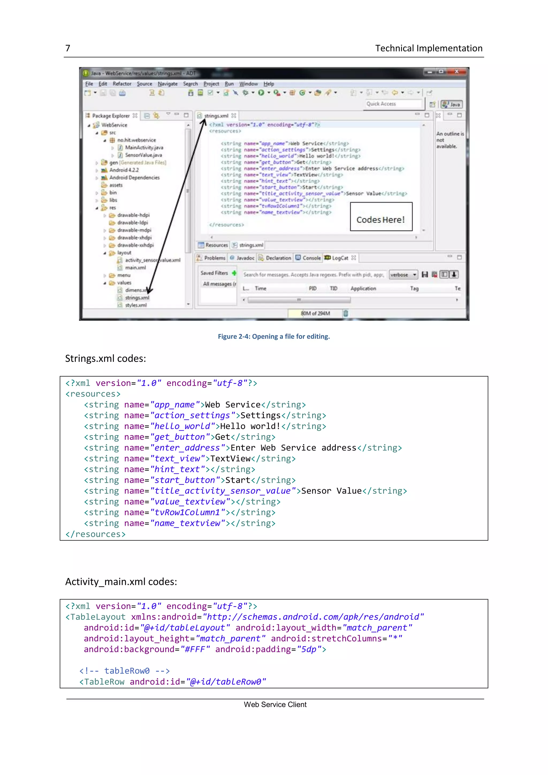This screenshot has height=775, width=548.
Task: Click the Save toolbar icon
Action: [103, 93]
